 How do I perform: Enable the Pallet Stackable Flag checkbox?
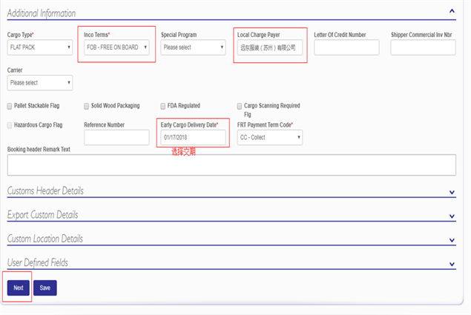click(x=10, y=106)
